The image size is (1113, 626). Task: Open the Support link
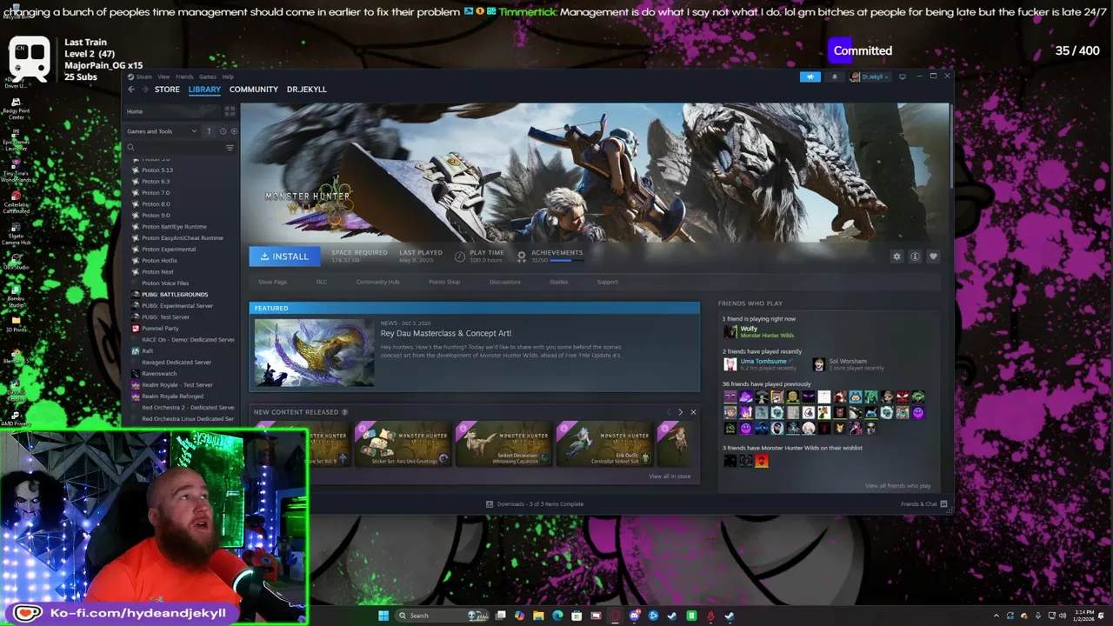607,282
